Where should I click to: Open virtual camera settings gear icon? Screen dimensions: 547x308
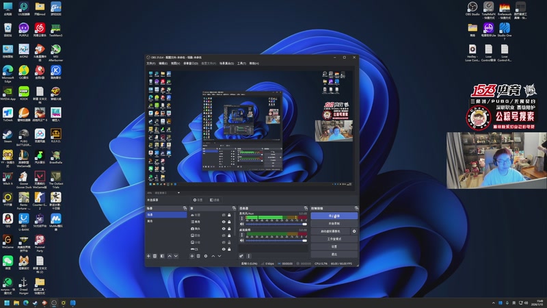[354, 231]
